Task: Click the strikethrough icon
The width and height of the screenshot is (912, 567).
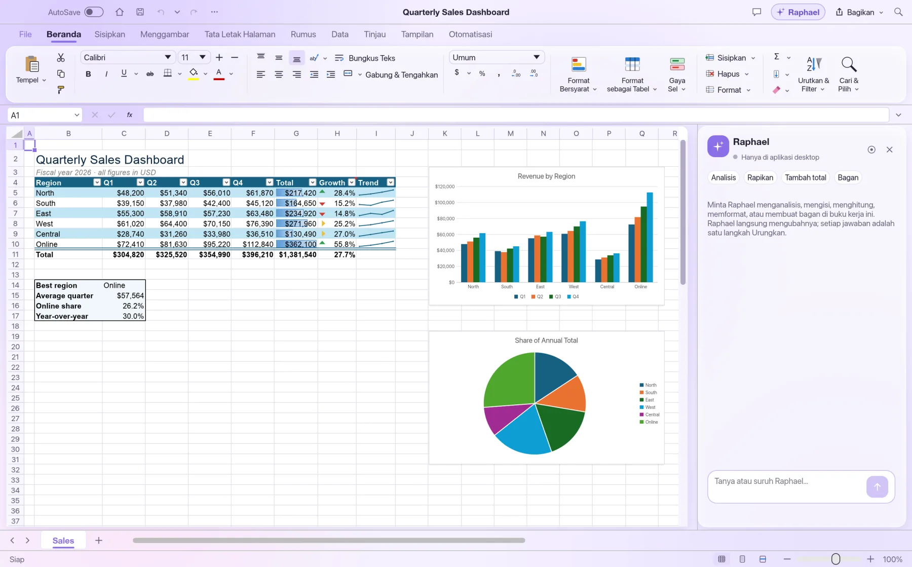Action: pos(150,74)
